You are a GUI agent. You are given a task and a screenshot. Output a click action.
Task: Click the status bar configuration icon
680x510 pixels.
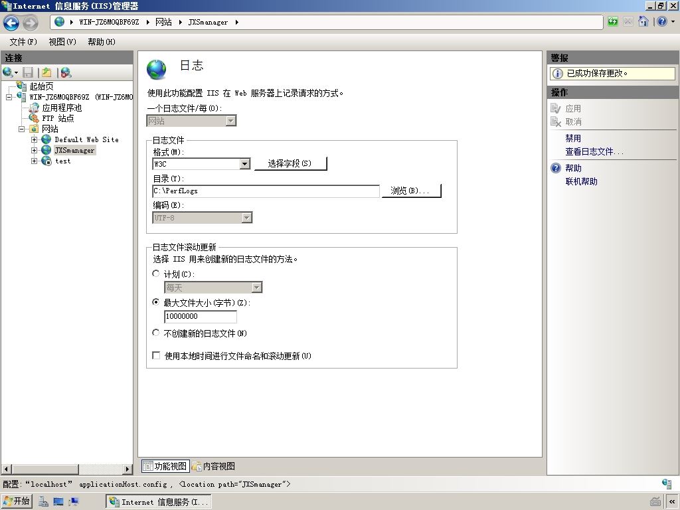pos(667,483)
